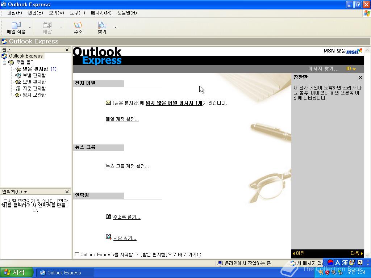Click scroll down arrow on main pane
Image resolution: width=371 pixels, height=278 pixels.
pos(367,255)
